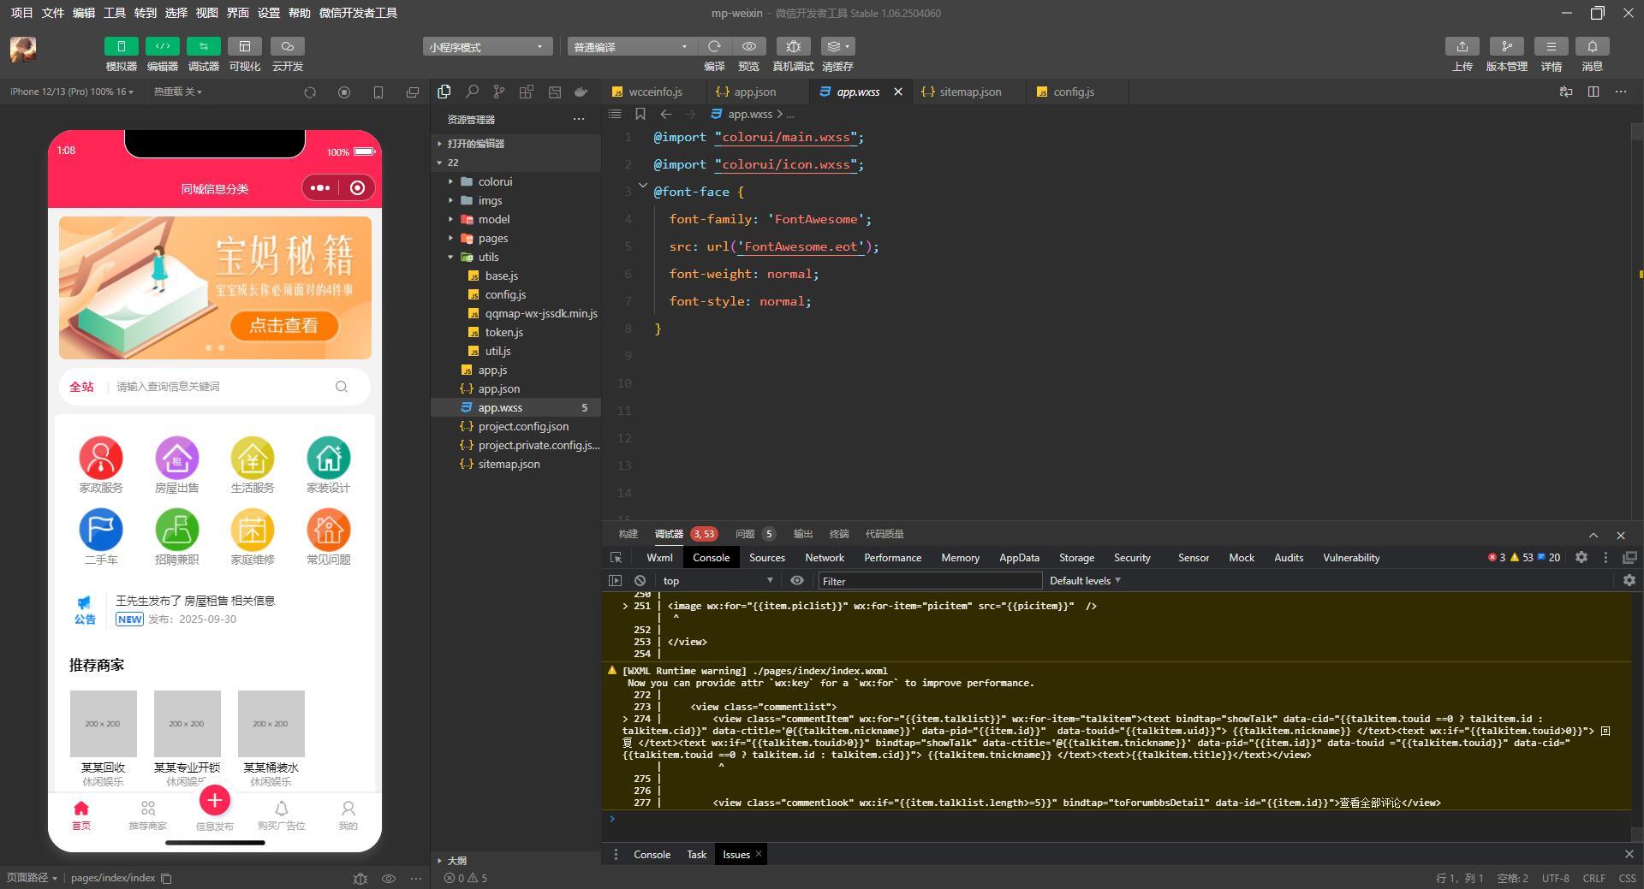Click the console Filter input field

930,581
